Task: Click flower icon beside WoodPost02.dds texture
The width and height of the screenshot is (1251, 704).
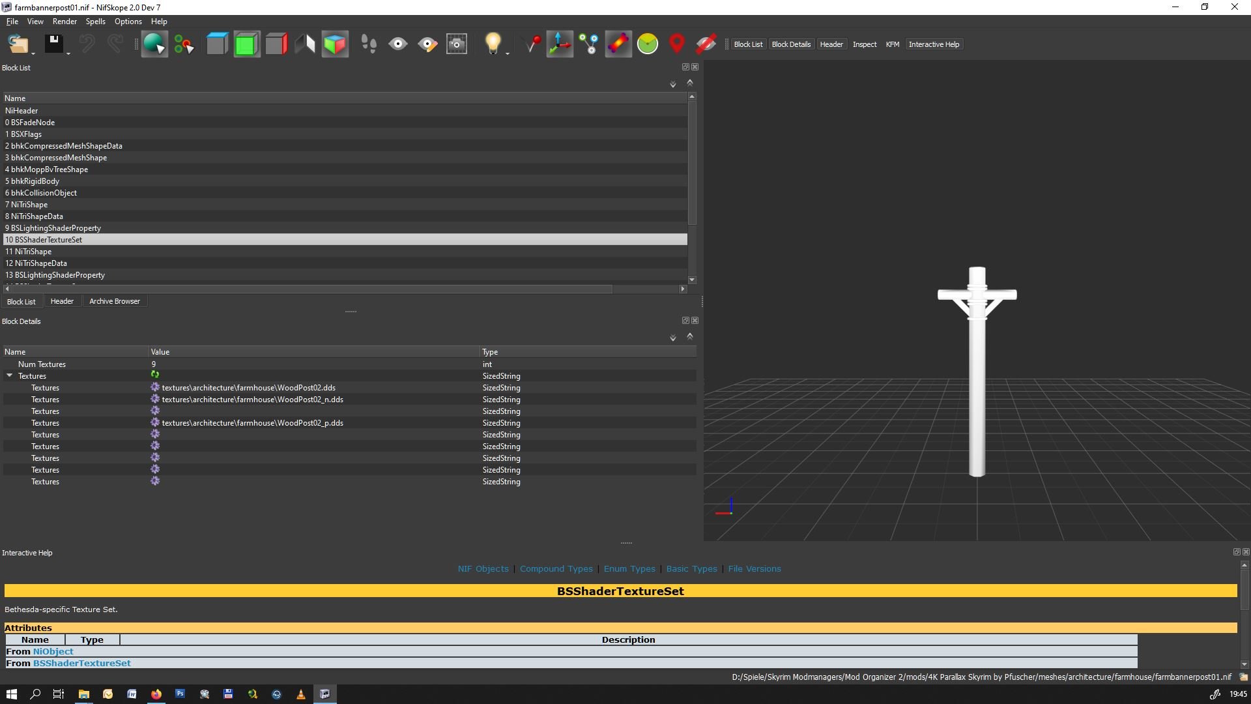Action: coord(155,387)
